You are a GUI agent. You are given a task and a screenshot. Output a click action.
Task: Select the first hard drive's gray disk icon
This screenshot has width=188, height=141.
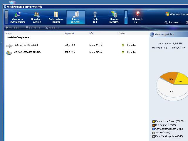(x=9, y=46)
